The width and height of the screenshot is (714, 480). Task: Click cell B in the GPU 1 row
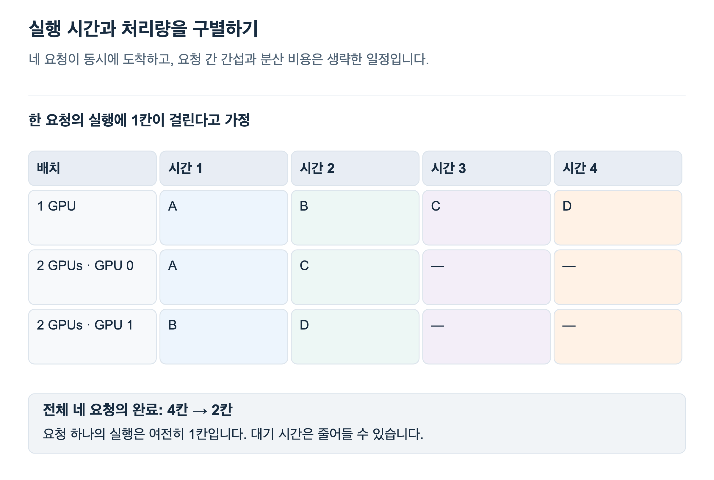[224, 336]
